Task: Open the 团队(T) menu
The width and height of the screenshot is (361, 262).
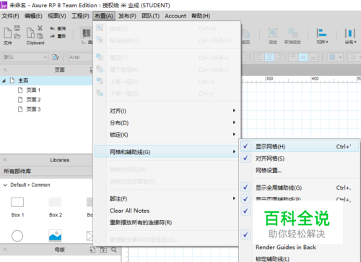Action: [151, 16]
